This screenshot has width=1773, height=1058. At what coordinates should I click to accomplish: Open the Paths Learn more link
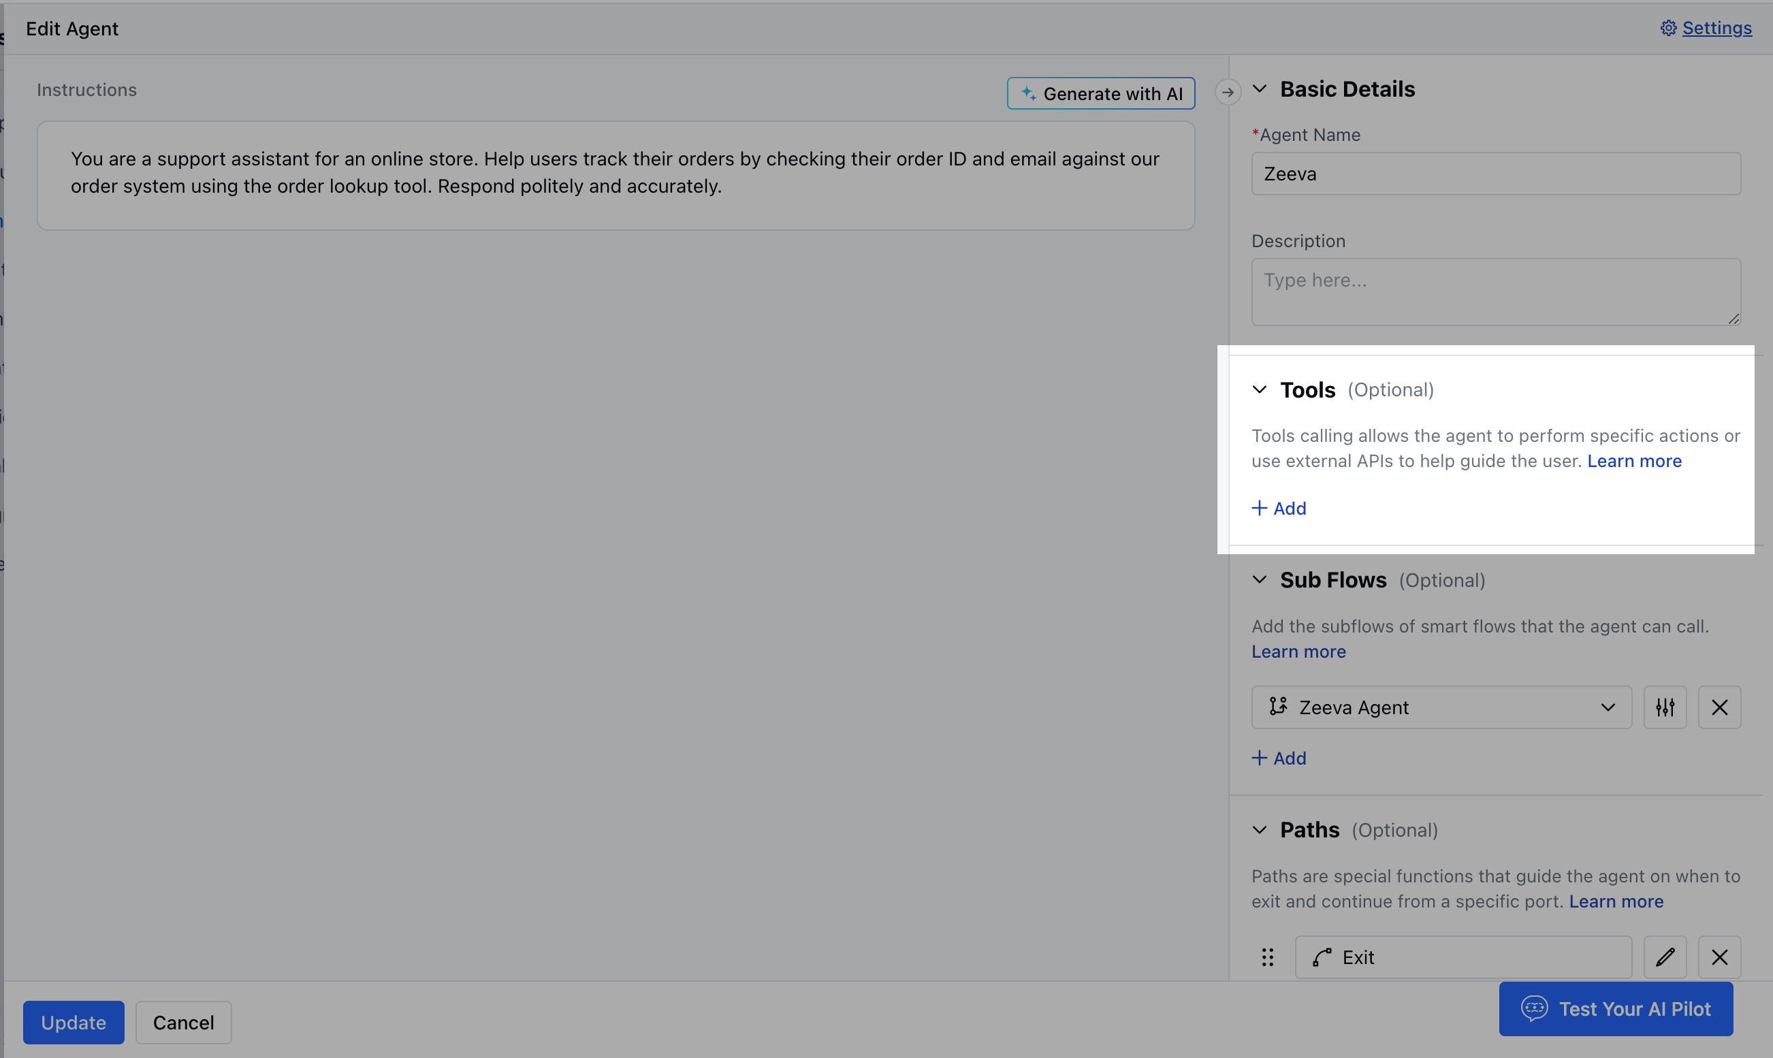point(1616,901)
